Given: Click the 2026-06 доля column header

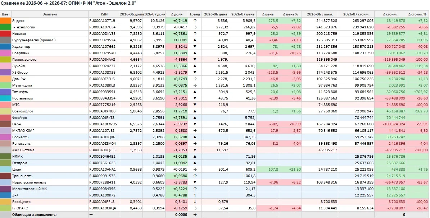Looking at the screenshot, I should [131, 14].
